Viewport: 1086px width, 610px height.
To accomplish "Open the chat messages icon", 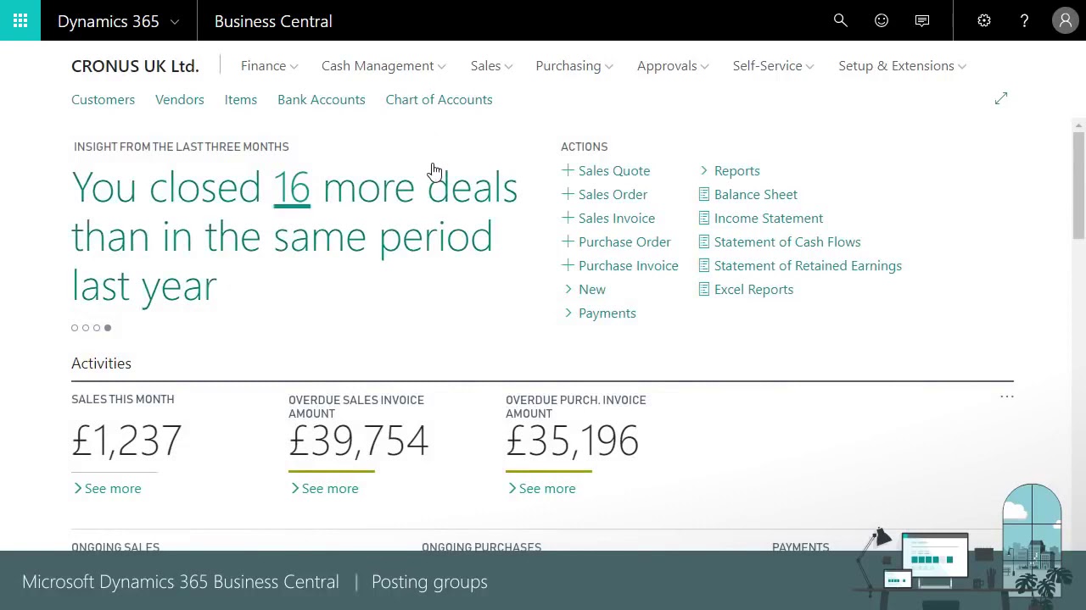I will coord(922,20).
